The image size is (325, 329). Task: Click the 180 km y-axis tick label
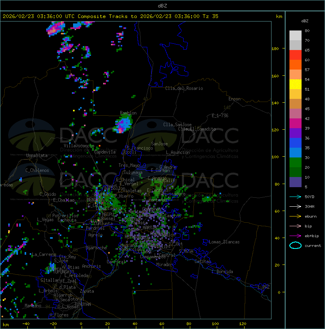pos(275,49)
